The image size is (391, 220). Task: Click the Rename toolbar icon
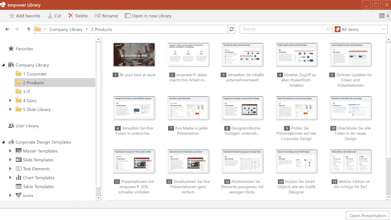coord(98,16)
